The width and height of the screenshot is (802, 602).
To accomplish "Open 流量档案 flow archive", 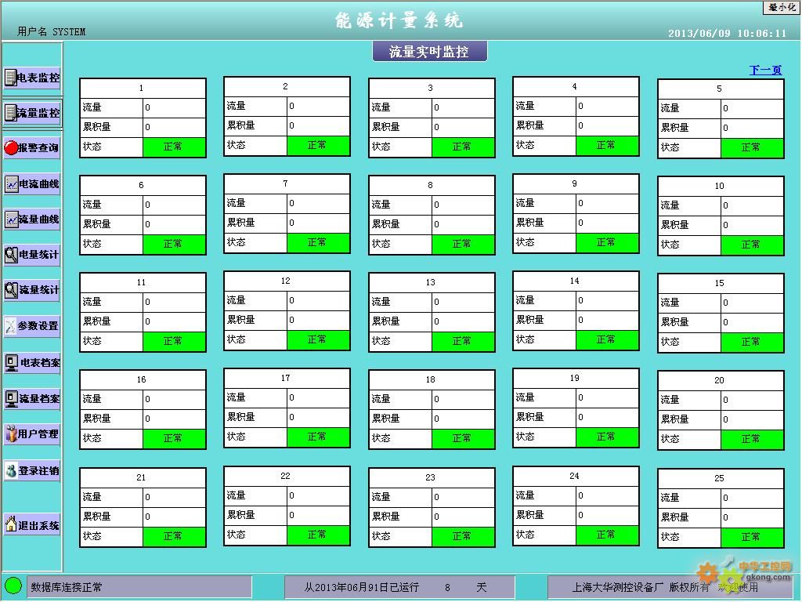I will (32, 398).
